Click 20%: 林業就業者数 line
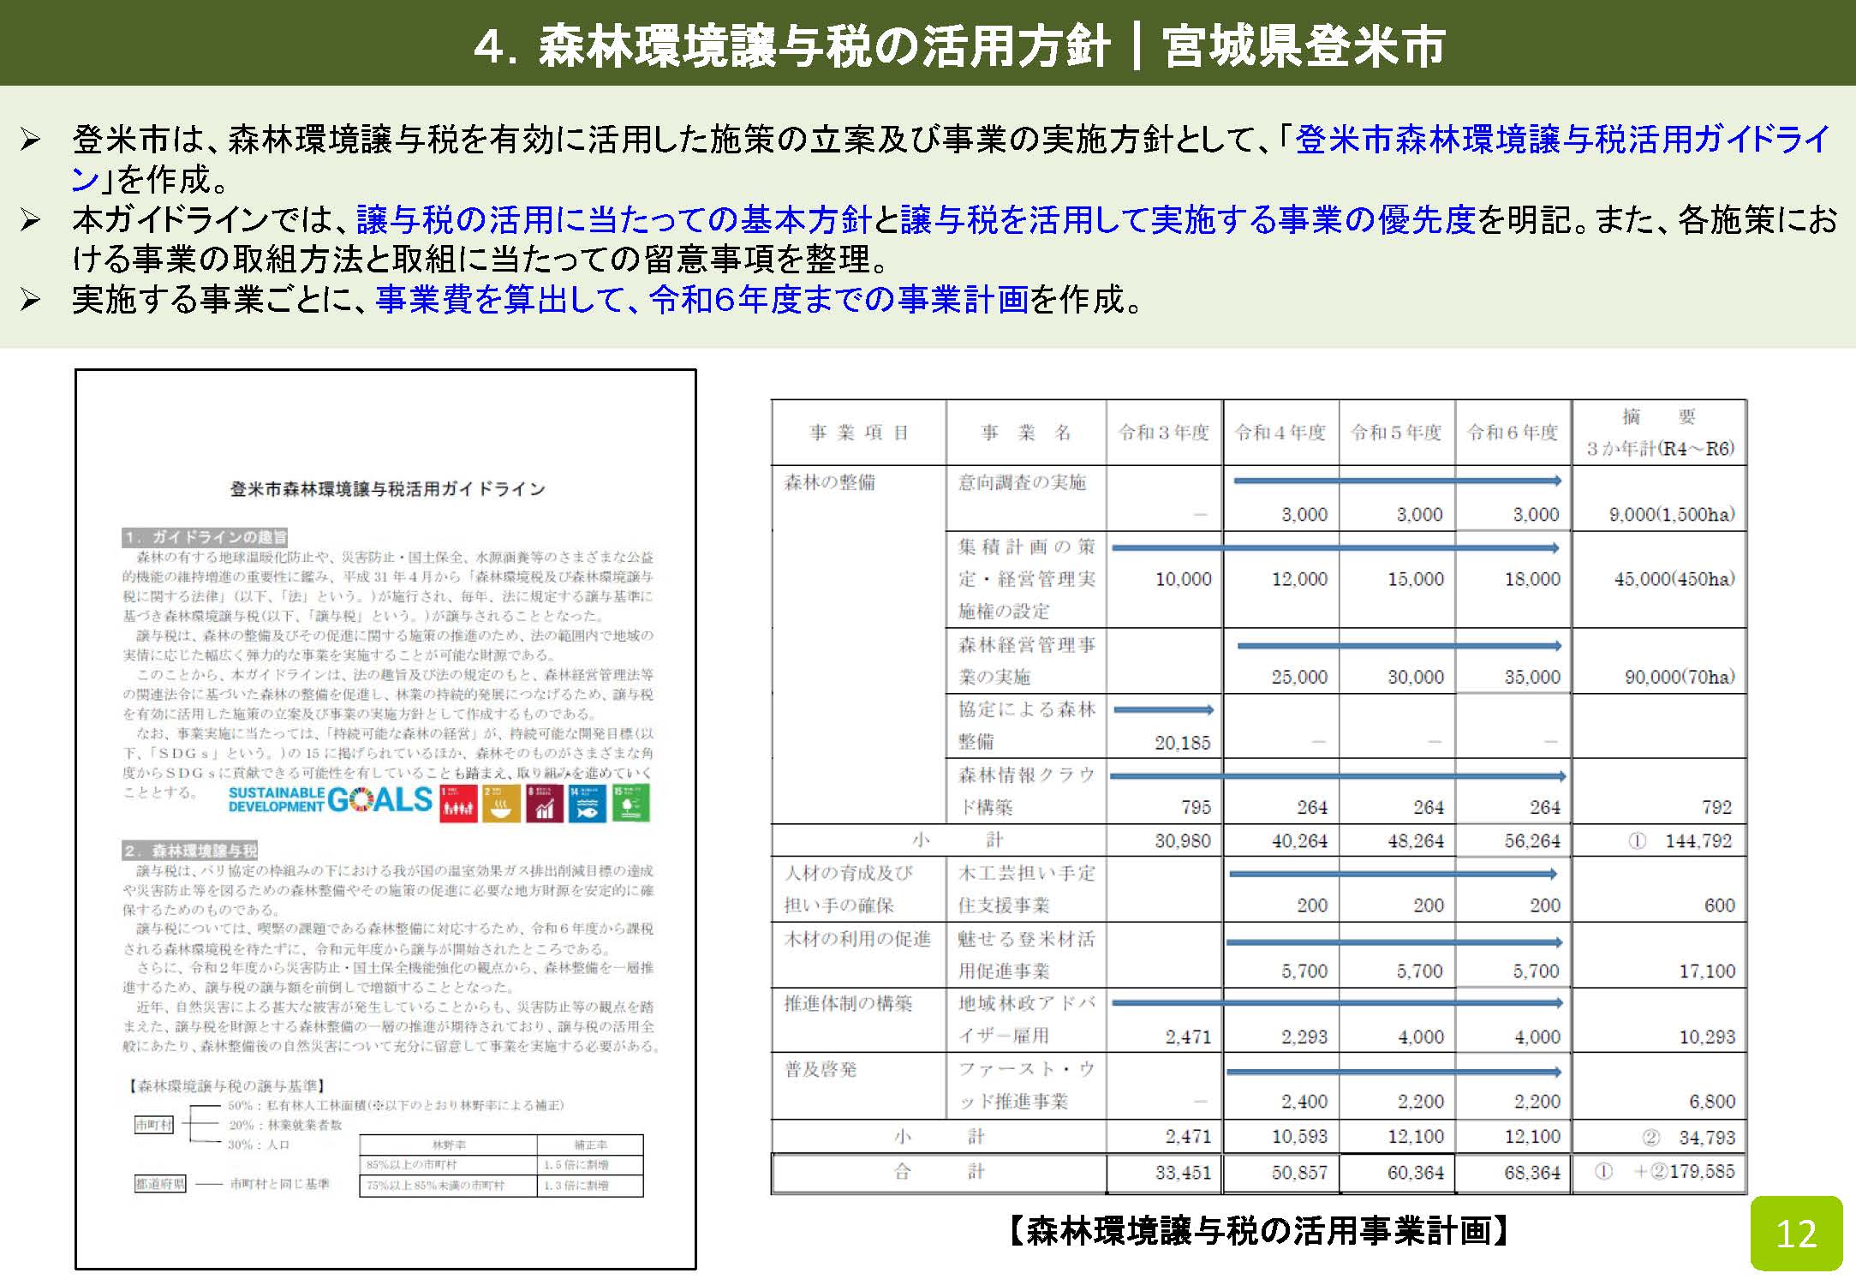This screenshot has width=1856, height=1285. (x=285, y=1125)
